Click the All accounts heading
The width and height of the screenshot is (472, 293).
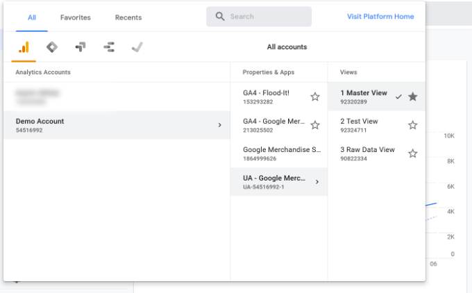coord(287,47)
